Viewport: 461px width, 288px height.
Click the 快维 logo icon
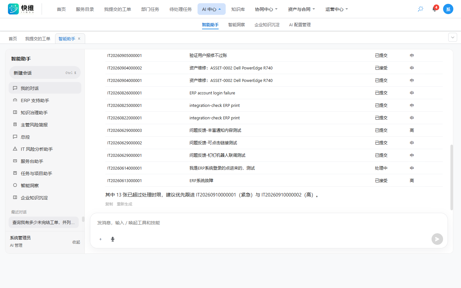point(13,9)
